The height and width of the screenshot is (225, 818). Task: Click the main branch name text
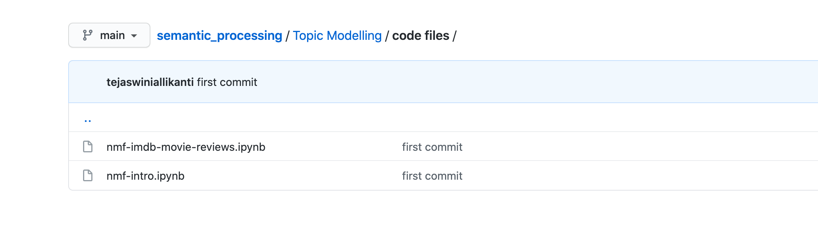(x=112, y=35)
